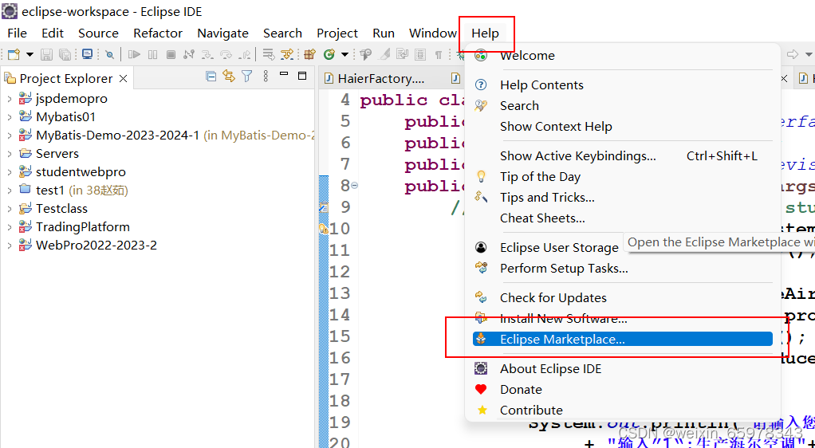Click the New Java Package icon
815x448 pixels.
(309, 54)
